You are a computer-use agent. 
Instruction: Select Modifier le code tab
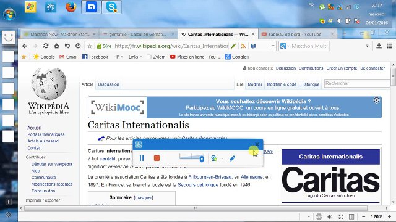(282, 84)
